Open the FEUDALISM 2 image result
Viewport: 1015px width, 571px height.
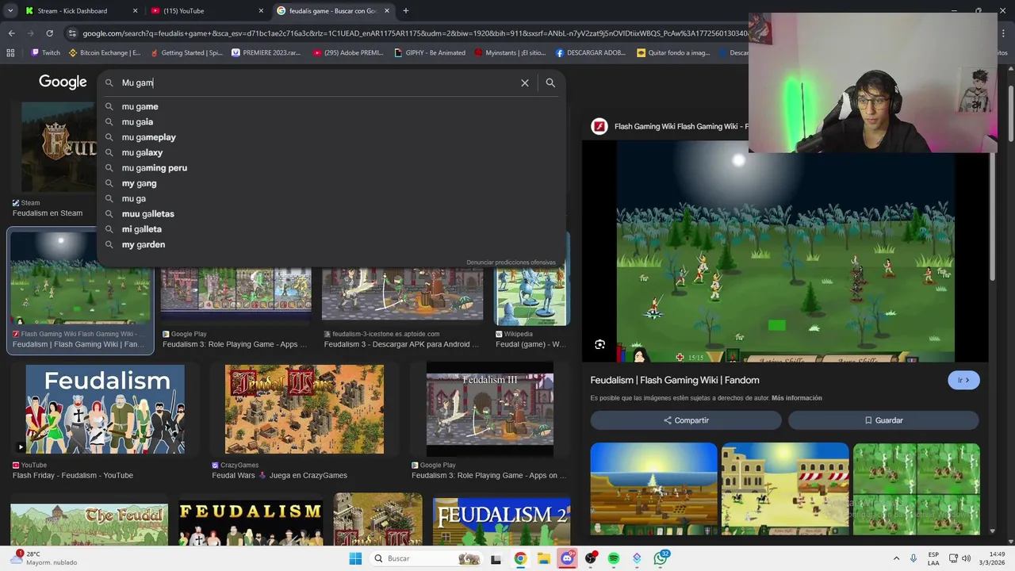(x=501, y=519)
